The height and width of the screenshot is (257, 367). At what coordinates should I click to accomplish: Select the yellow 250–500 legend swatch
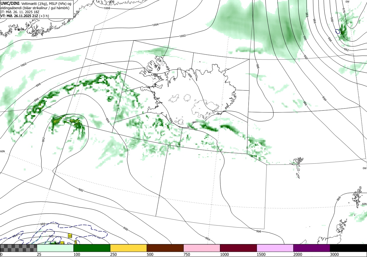(x=128, y=248)
